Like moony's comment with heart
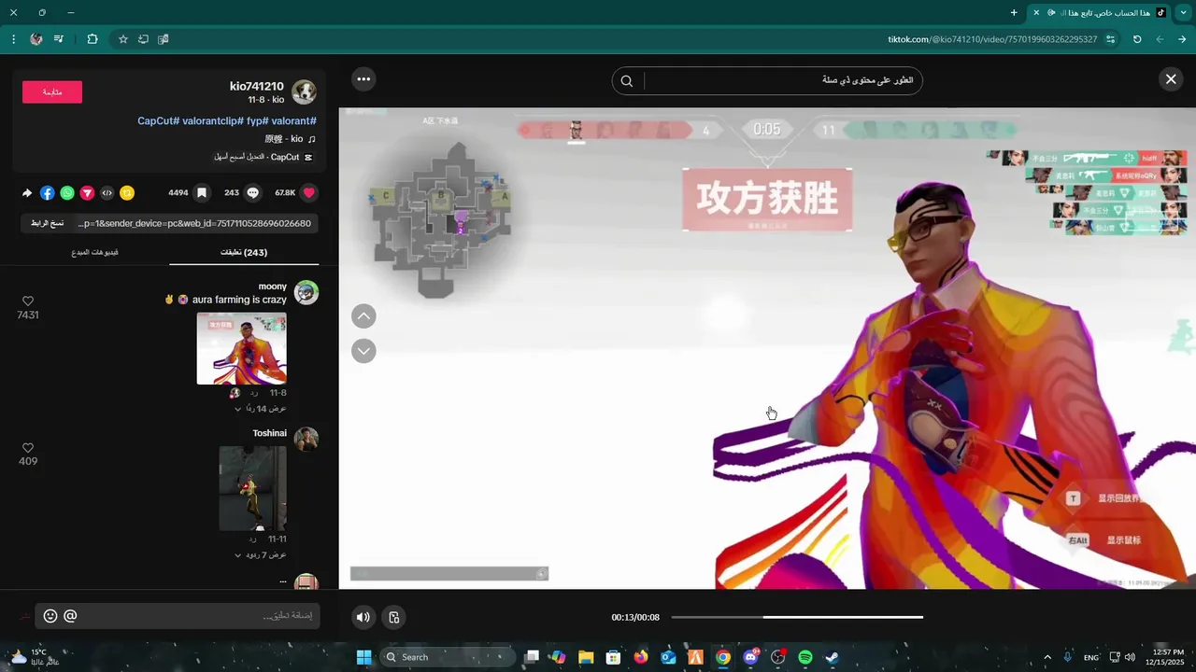This screenshot has width=1196, height=672. (28, 301)
